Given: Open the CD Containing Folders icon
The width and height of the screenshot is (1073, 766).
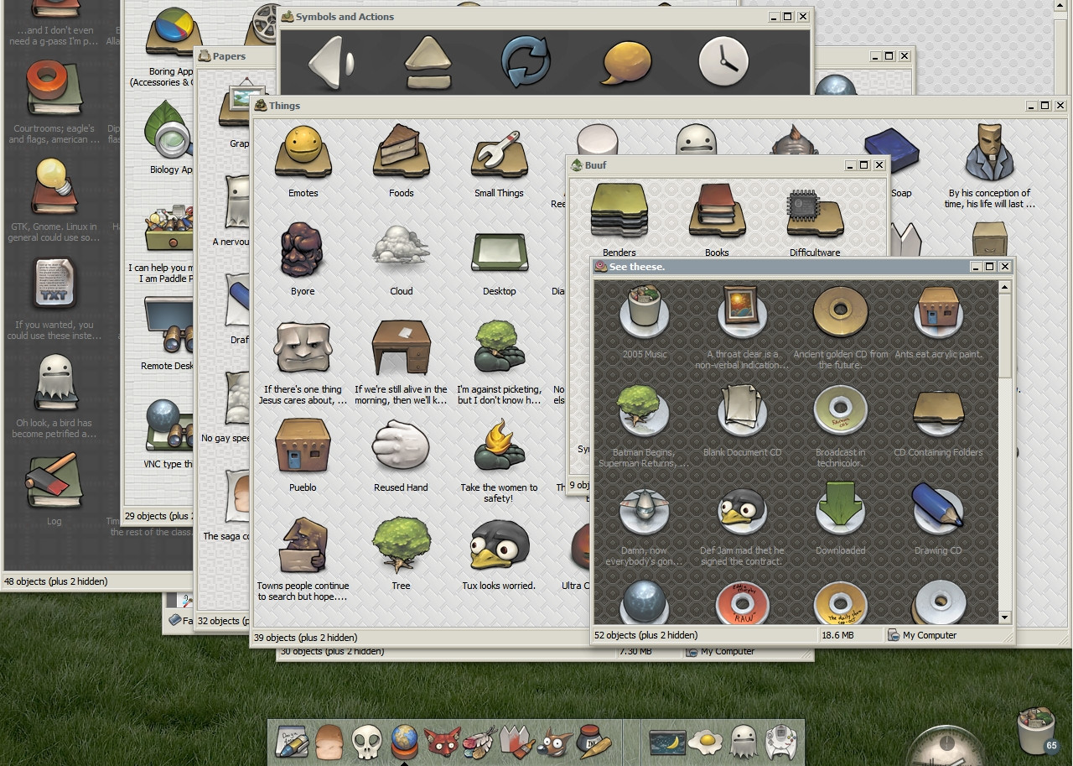Looking at the screenshot, I should click(x=938, y=411).
